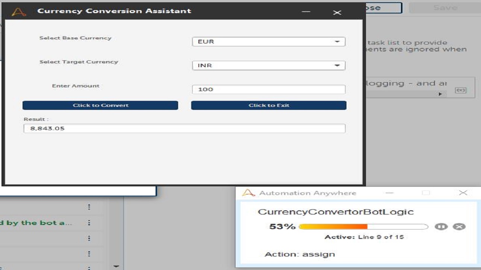Click the 'Select Base Currency' label
481x270 pixels.
coord(76,38)
